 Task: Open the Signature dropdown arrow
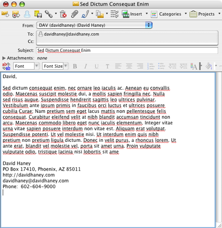[x=92, y=13]
